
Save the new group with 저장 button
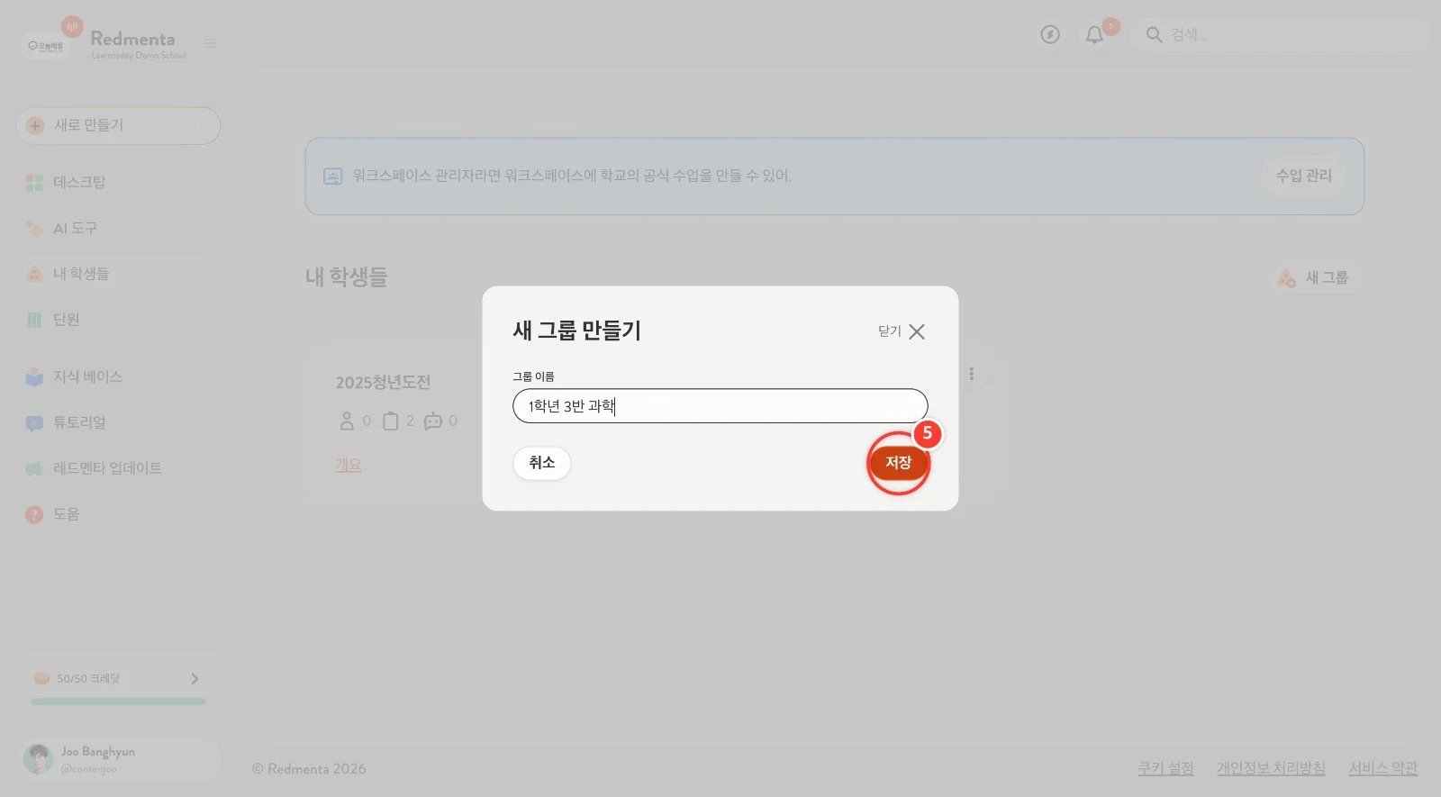[x=898, y=463]
